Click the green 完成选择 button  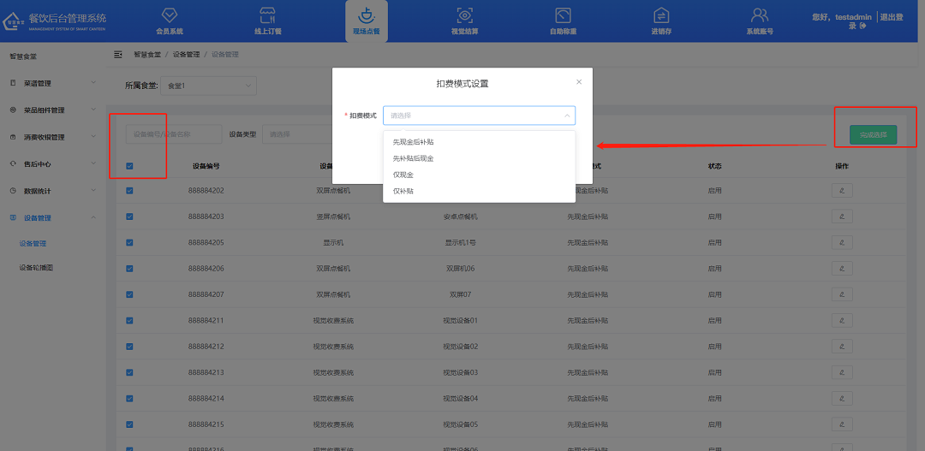[873, 134]
